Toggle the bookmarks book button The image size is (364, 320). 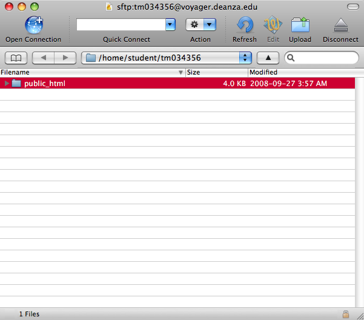tap(16, 58)
